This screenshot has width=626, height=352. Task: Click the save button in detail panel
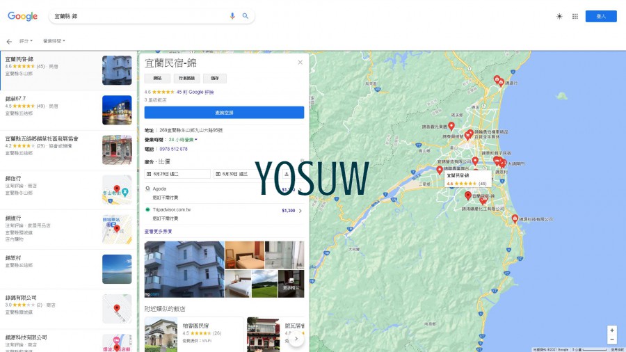pos(215,78)
